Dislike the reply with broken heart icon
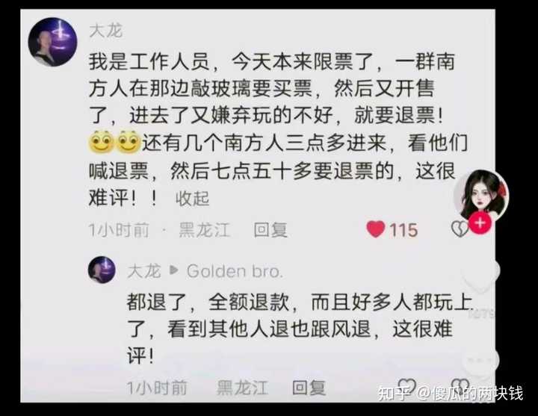Viewport: 538px width, 416px height. pos(460,387)
